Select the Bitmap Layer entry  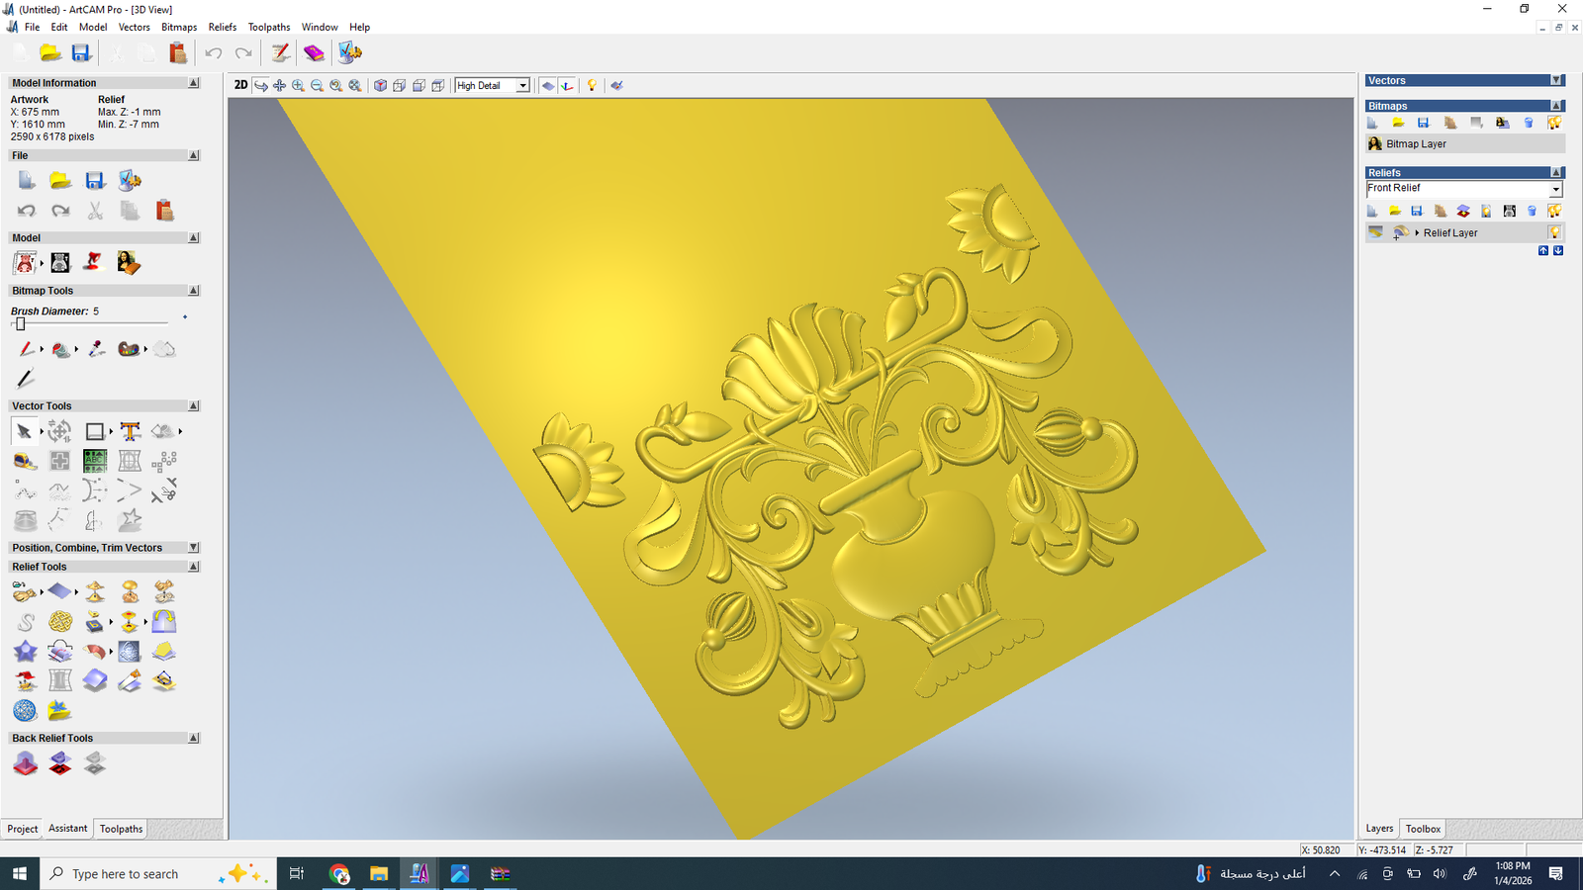point(1415,144)
